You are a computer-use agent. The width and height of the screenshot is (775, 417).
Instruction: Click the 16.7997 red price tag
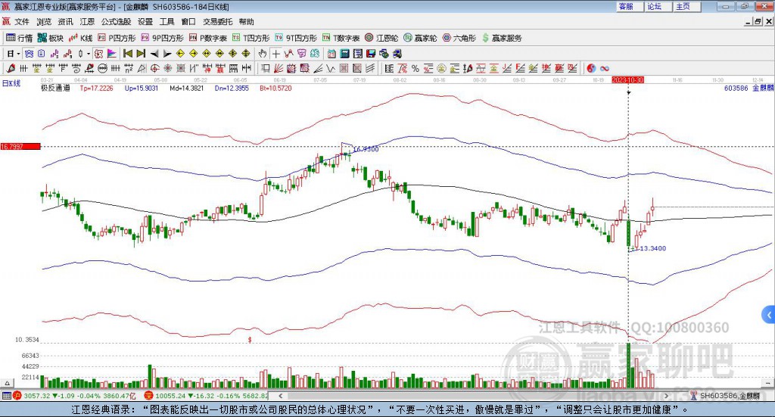(20, 146)
